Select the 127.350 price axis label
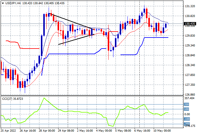 [190, 85]
